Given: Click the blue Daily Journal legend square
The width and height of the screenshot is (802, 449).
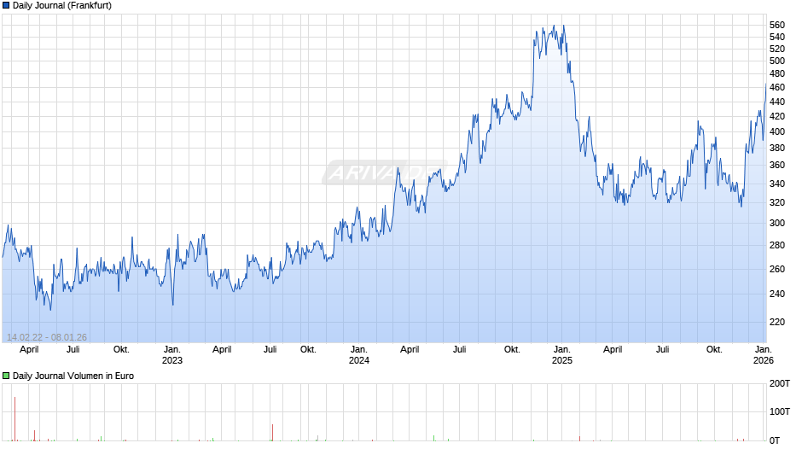Looking at the screenshot, I should click(x=6, y=6).
